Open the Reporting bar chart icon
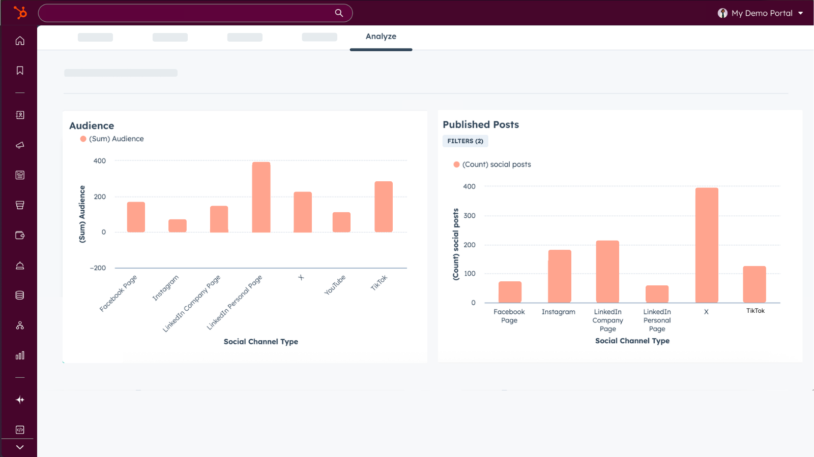 click(x=19, y=355)
